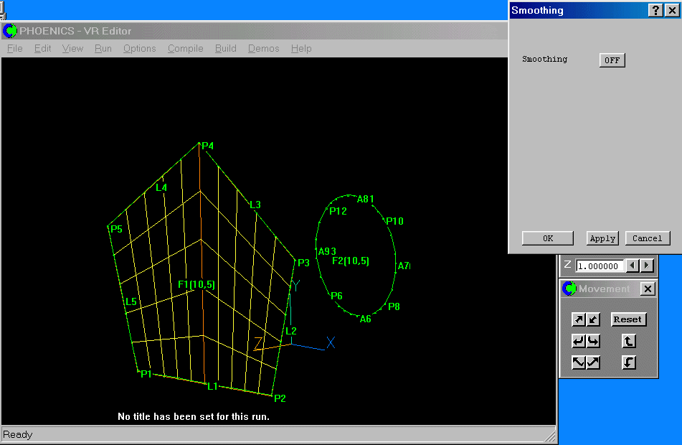Select the zoom-in movement arrow icon
This screenshot has height=445, width=682.
[x=579, y=319]
